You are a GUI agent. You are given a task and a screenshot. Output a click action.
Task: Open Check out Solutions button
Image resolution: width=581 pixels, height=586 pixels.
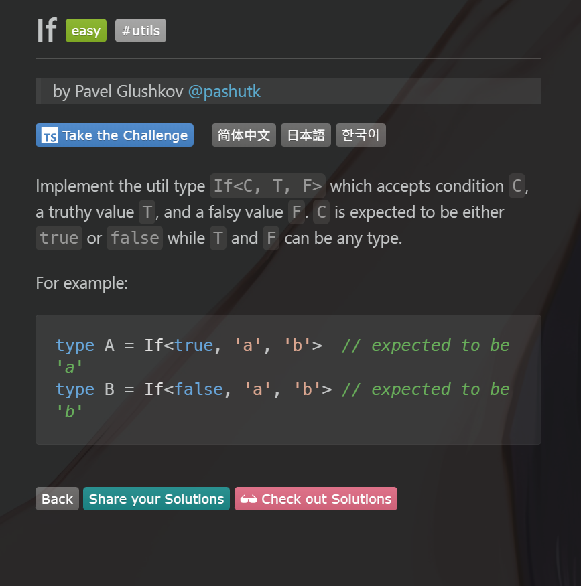[x=316, y=498]
